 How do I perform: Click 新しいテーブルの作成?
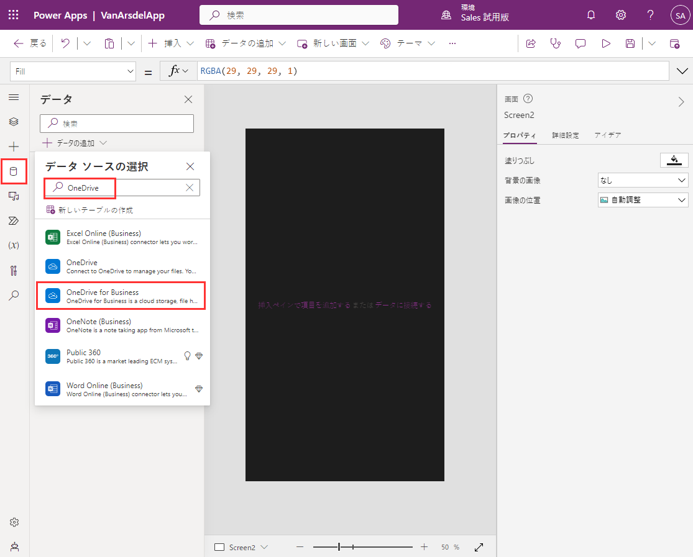tap(89, 210)
